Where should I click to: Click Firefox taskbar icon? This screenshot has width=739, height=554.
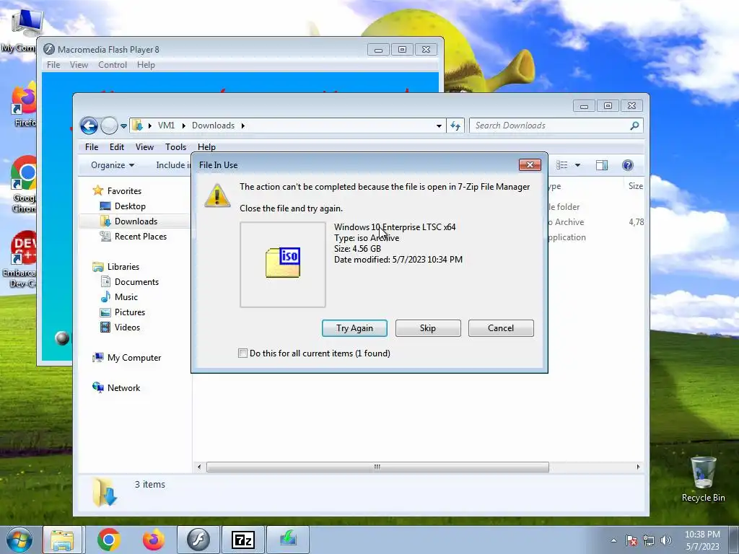[154, 540]
